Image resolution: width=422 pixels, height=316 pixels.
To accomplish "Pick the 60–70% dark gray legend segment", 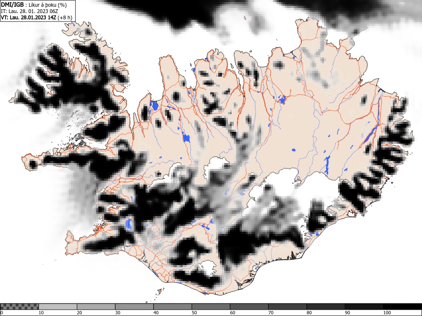I will click(249, 307).
